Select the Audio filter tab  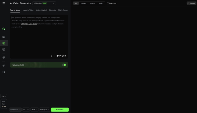pyautogui.click(x=101, y=3)
